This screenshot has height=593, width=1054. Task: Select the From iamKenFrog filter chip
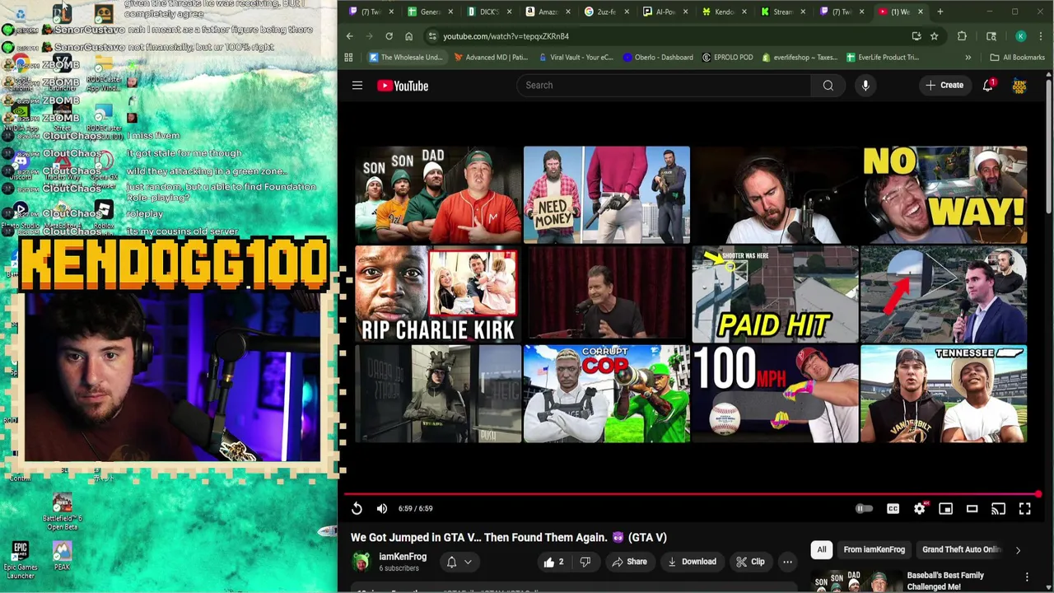(874, 549)
